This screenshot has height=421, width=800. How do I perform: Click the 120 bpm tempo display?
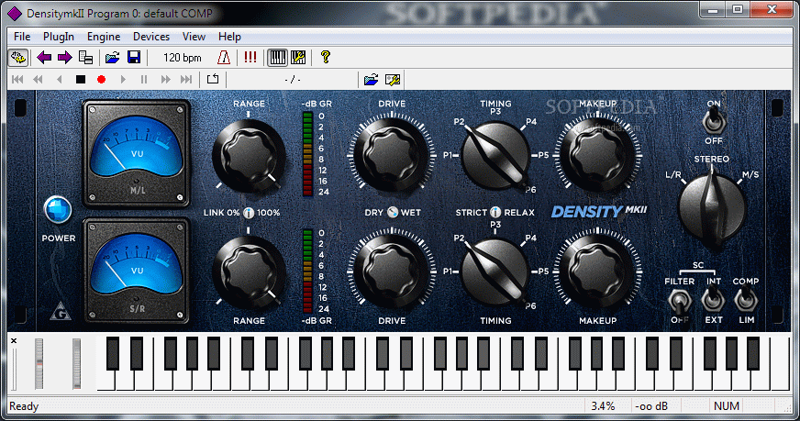click(x=183, y=58)
